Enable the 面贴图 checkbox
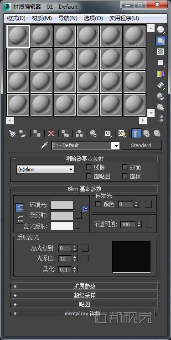The height and width of the screenshot is (340, 171). click(88, 176)
